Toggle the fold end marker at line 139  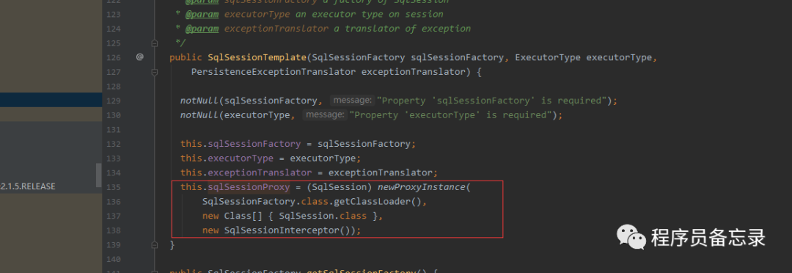[155, 244]
